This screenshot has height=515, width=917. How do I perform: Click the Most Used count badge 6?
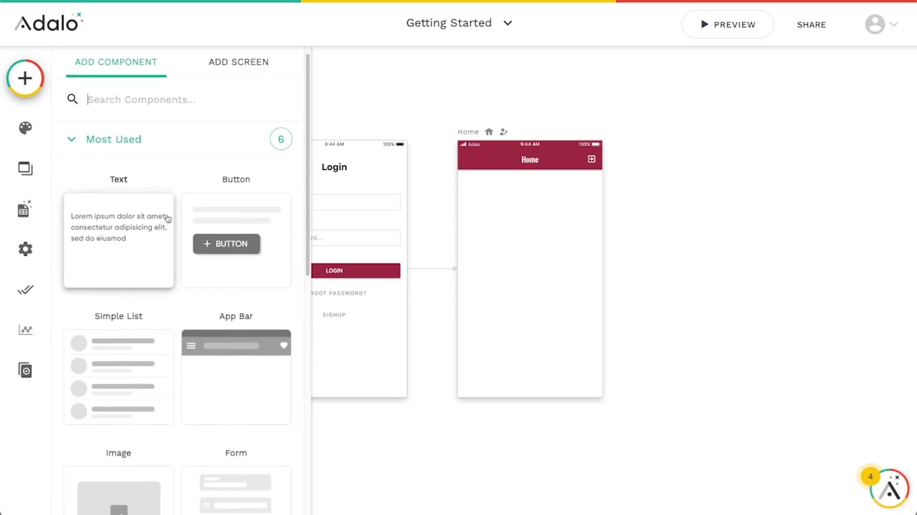(281, 139)
